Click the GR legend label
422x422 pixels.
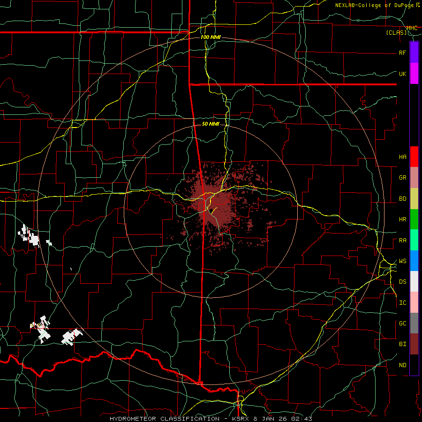pos(402,178)
